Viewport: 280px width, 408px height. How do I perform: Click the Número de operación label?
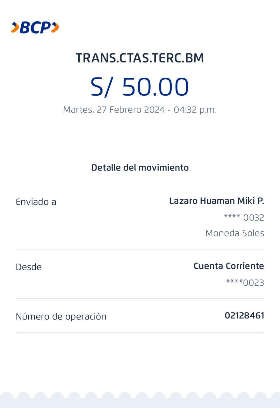61,317
